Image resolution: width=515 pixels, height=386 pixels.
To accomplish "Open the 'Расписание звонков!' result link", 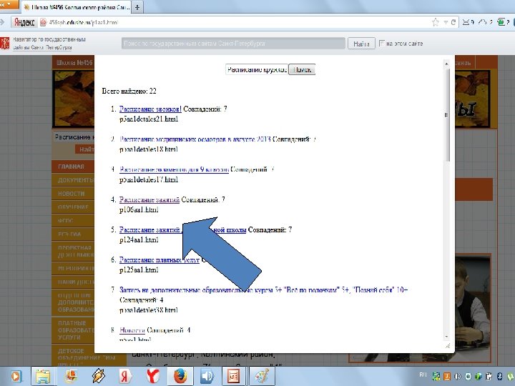I will (x=150, y=109).
